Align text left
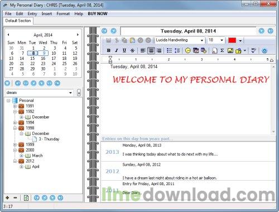 click(143, 50)
